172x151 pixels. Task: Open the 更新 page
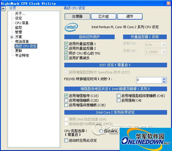coord(18,51)
